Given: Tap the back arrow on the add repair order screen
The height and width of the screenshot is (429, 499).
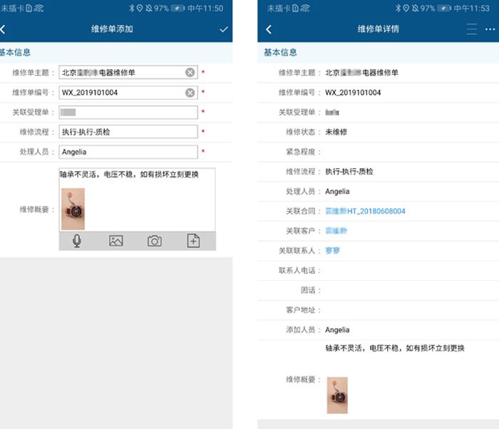Looking at the screenshot, I should tap(4, 29).
